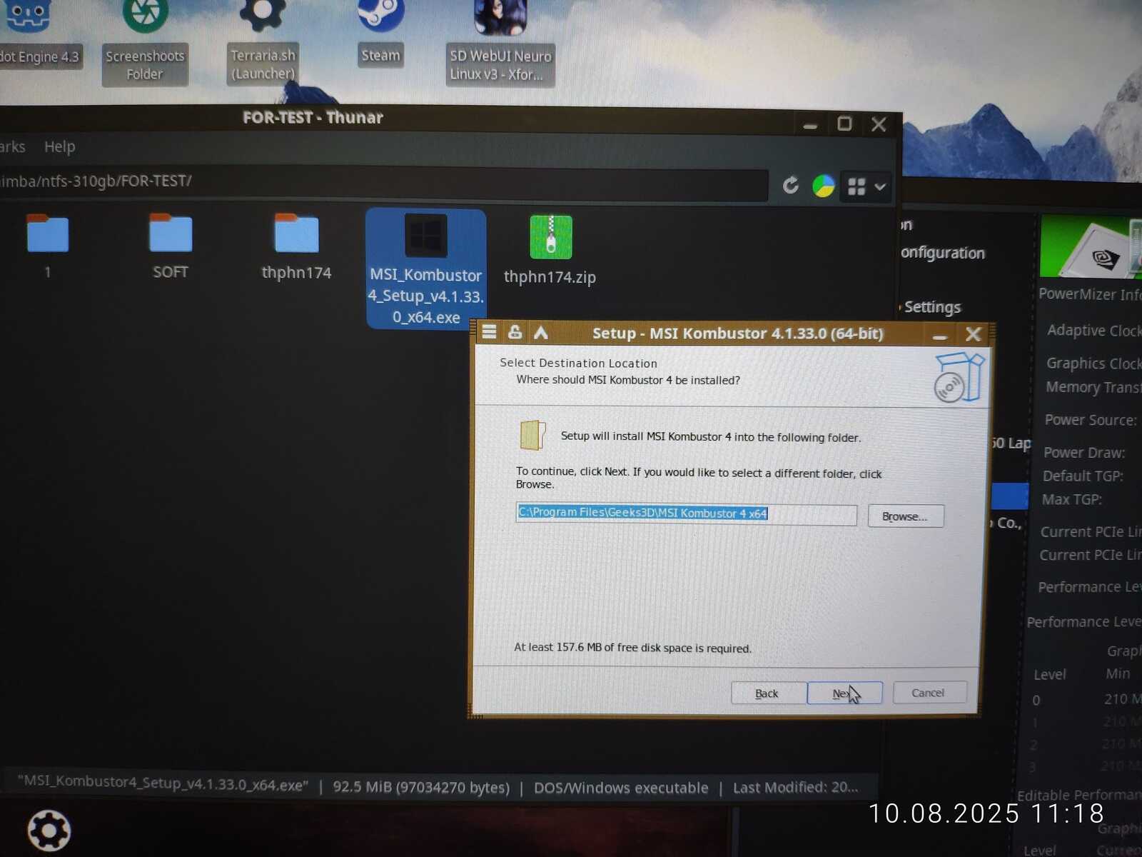Select the thphn174 folder in Thunar
1142x857 pixels.
click(296, 247)
